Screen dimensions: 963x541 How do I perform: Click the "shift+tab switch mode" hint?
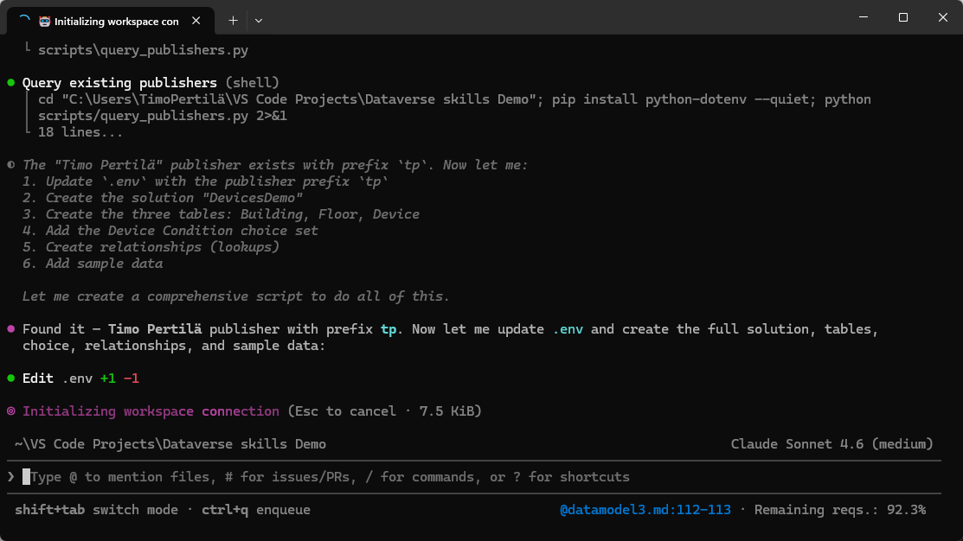coord(96,510)
